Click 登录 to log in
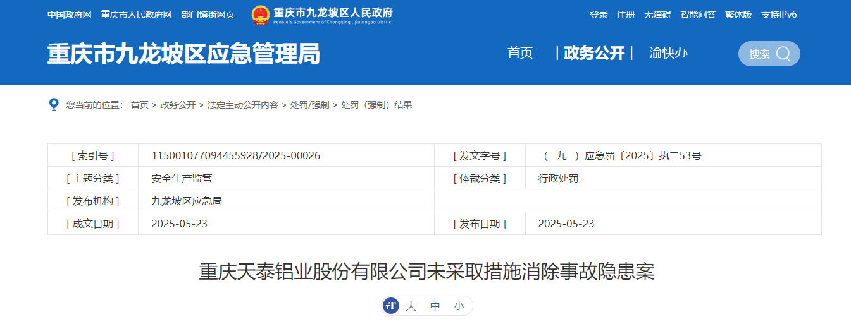Image resolution: width=851 pixels, height=329 pixels. point(599,15)
